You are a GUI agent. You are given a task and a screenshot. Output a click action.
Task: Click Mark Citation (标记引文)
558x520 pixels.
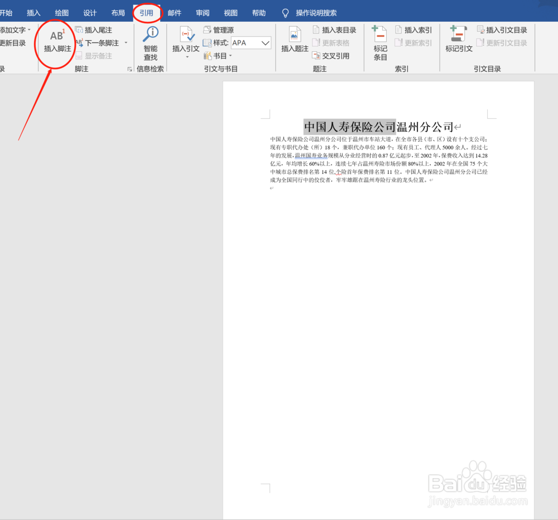pyautogui.click(x=459, y=40)
